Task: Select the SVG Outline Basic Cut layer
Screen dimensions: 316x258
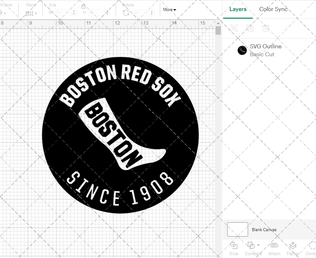Action: 265,50
